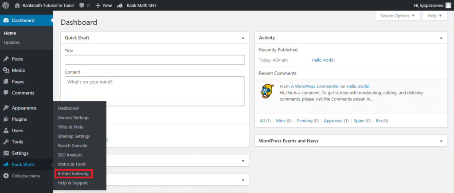Image resolution: width=454 pixels, height=193 pixels.
Task: Click the Rank Math chart icon in the sidebar
Action: [6, 165]
